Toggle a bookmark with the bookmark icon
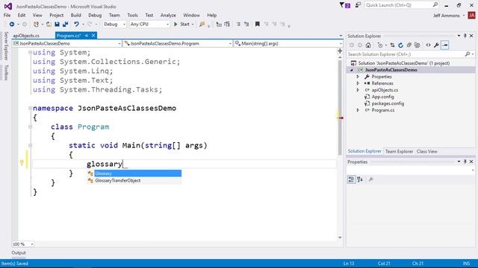The height and width of the screenshot is (268, 478). click(x=257, y=25)
